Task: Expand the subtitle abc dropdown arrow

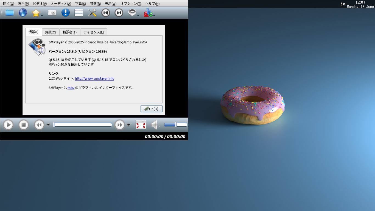Action: (154, 16)
